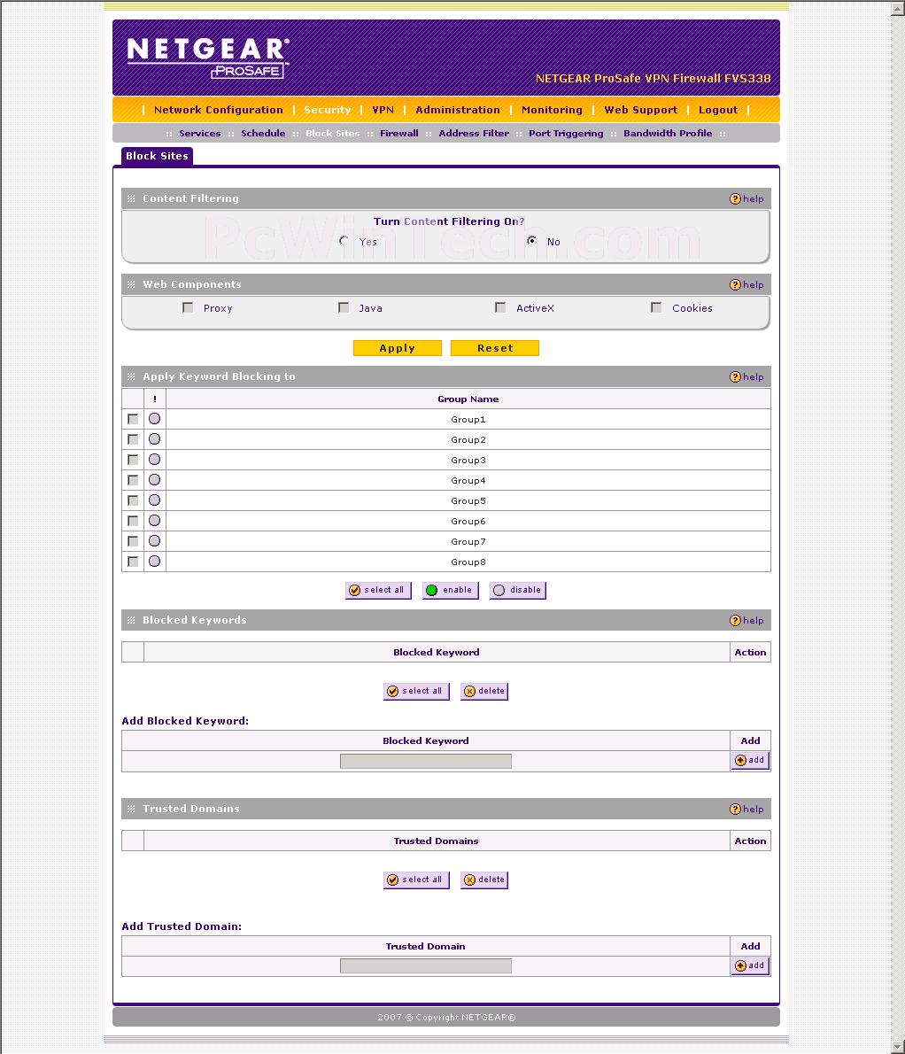
Task: Open the Web Support menu
Action: click(641, 110)
